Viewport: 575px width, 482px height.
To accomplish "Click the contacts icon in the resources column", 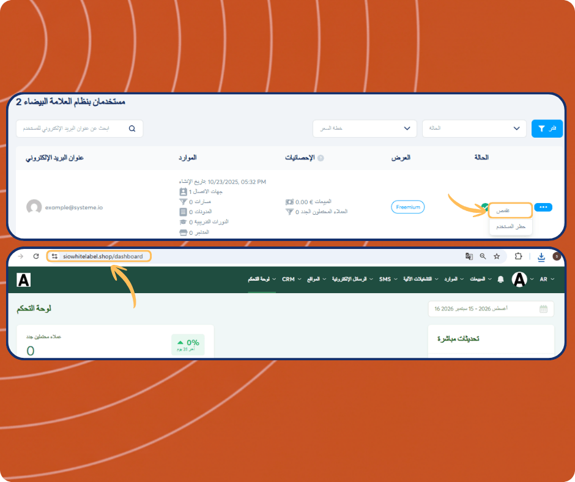I will click(x=183, y=191).
